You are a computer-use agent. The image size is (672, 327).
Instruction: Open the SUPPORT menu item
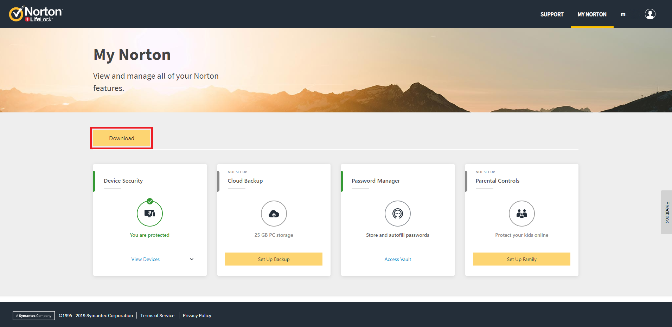[x=552, y=14]
